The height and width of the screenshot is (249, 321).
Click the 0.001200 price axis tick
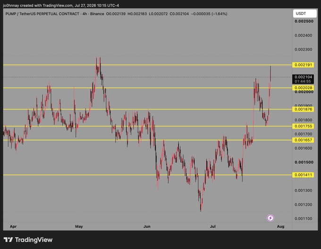click(x=304, y=204)
